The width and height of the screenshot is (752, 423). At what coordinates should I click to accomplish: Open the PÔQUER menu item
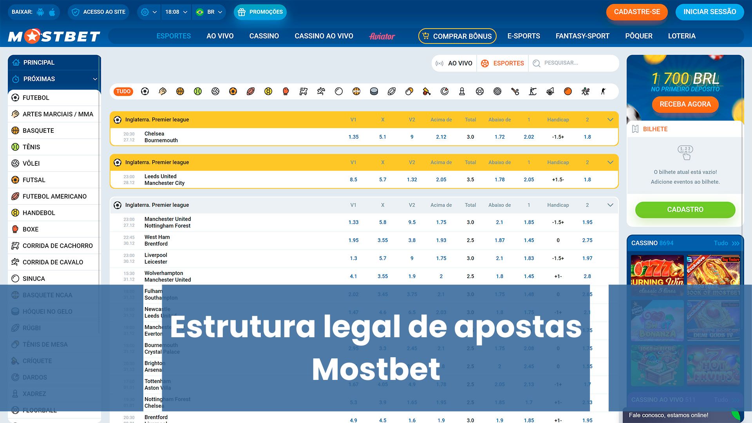pos(639,36)
